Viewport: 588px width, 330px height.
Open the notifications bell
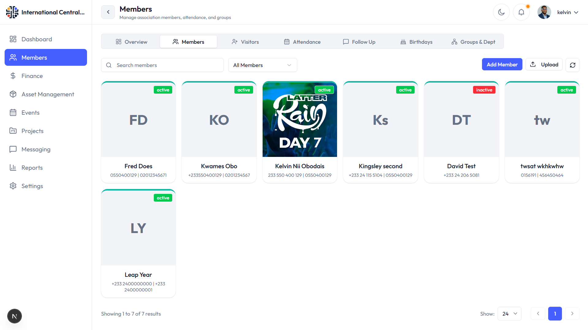pyautogui.click(x=521, y=12)
